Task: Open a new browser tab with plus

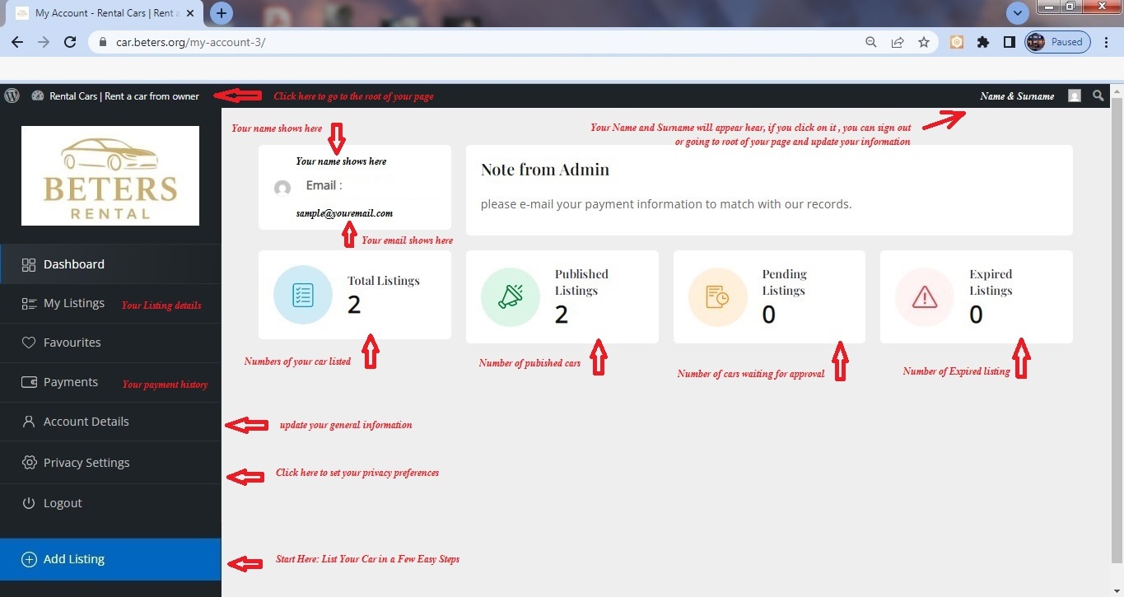Action: click(222, 13)
